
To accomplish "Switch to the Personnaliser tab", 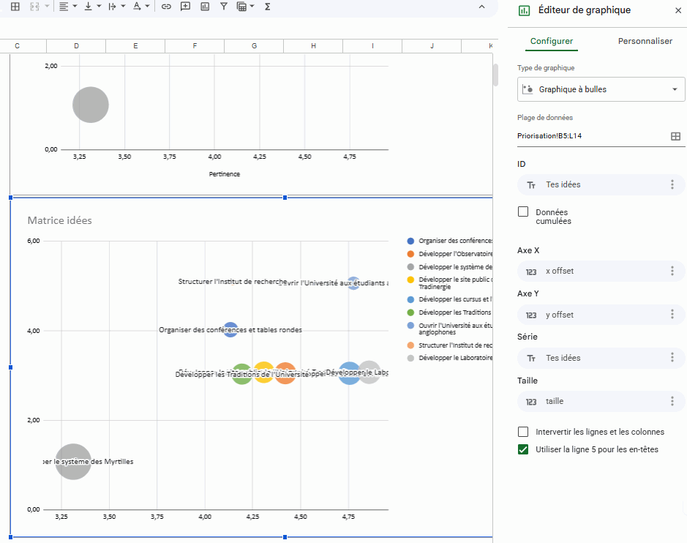I will tap(645, 41).
